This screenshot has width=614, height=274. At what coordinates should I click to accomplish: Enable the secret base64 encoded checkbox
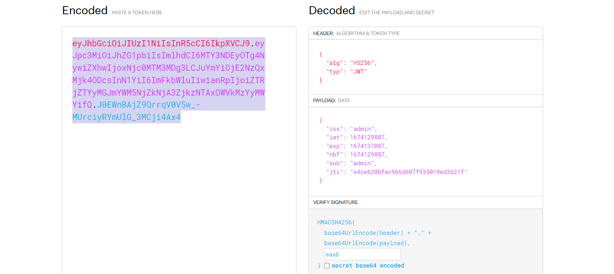point(327,266)
